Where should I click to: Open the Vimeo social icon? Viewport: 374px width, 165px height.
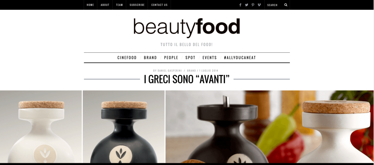pyautogui.click(x=259, y=5)
